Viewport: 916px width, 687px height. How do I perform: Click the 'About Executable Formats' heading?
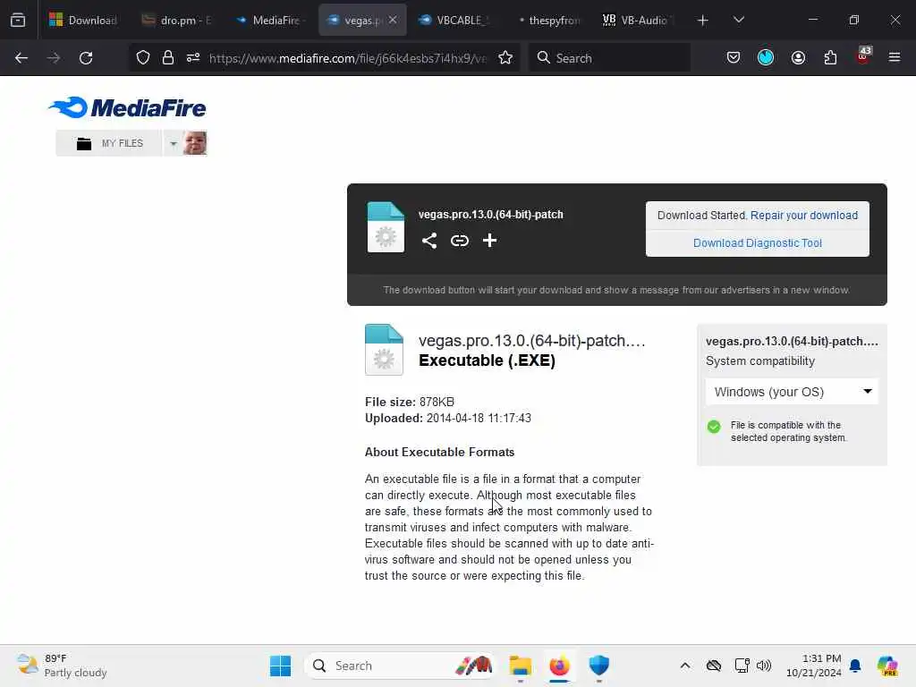(x=439, y=452)
